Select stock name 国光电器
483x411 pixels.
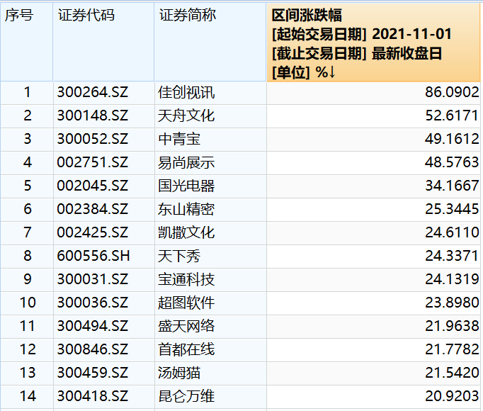[186, 186]
